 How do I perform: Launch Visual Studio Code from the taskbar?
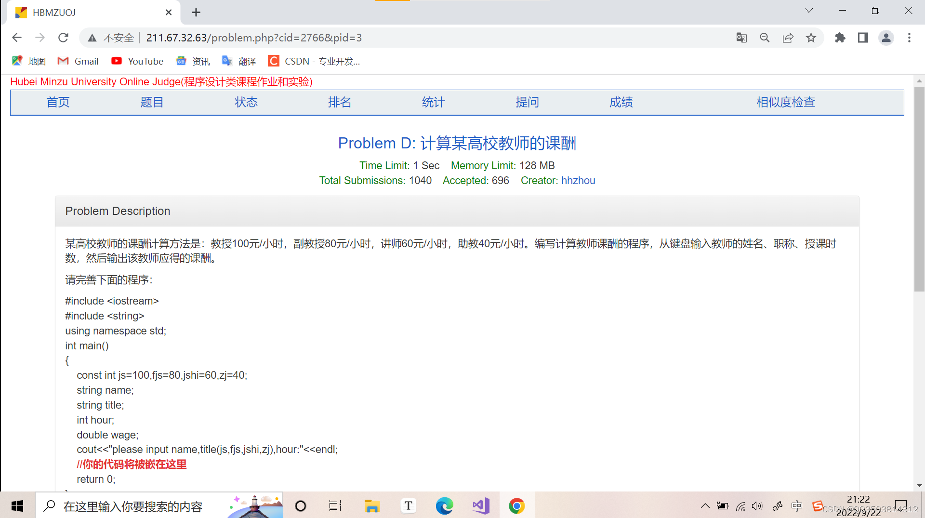tap(480, 505)
